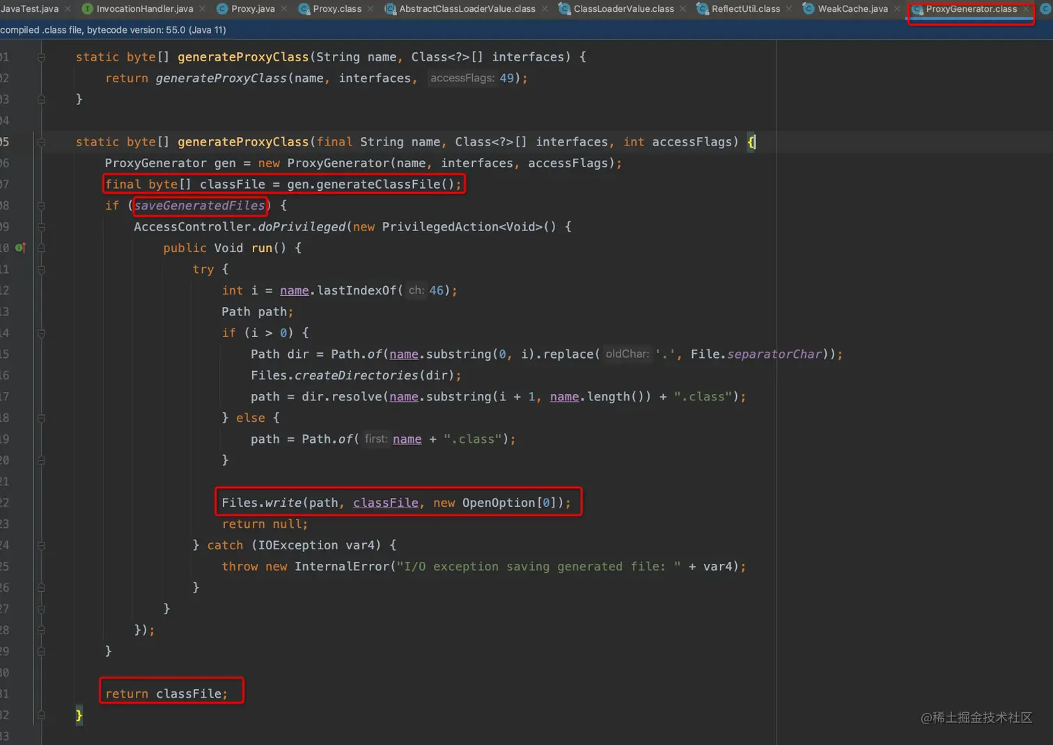Close the Proxy.class tab
The width and height of the screenshot is (1053, 745).
(x=370, y=9)
